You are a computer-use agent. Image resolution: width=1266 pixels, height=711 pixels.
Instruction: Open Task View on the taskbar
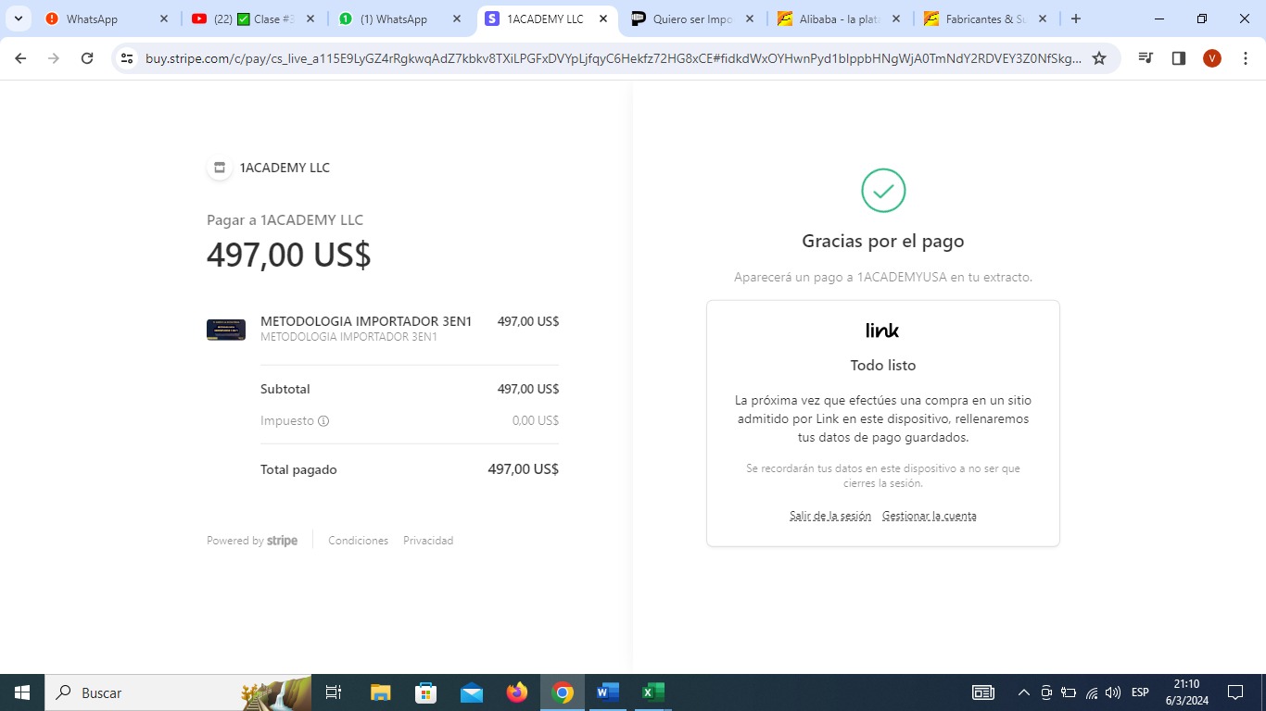tap(335, 692)
